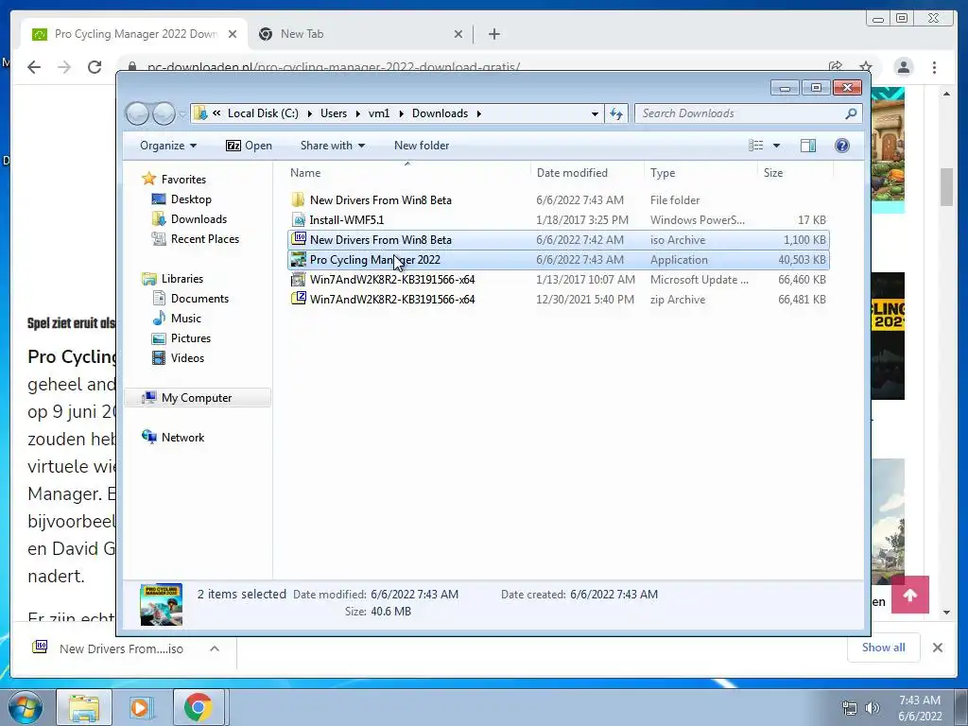Click the search magnifier icon in Explorer
The image size is (968, 726).
[852, 113]
